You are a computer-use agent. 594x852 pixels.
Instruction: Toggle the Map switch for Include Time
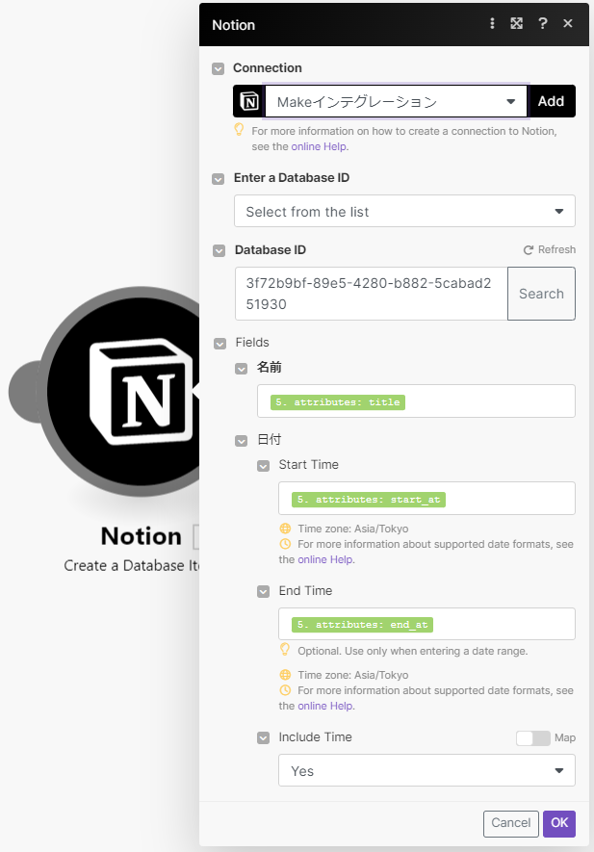532,738
